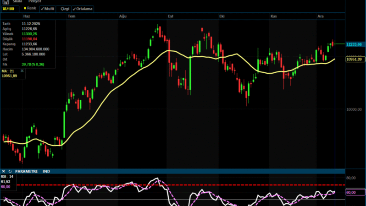Click the save chart icon at top left
Image resolution: width=366 pixels, height=206 pixels.
click(6, 2)
